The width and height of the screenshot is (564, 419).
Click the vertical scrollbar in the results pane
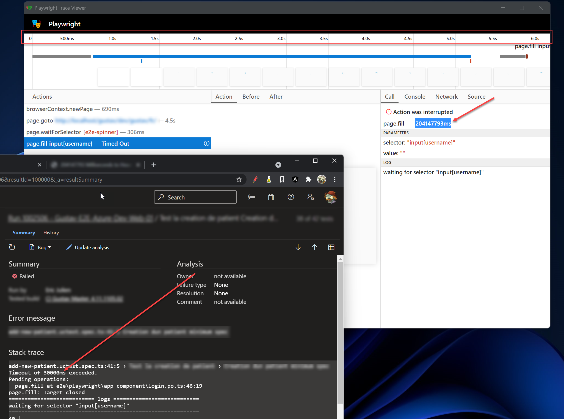coord(340,332)
